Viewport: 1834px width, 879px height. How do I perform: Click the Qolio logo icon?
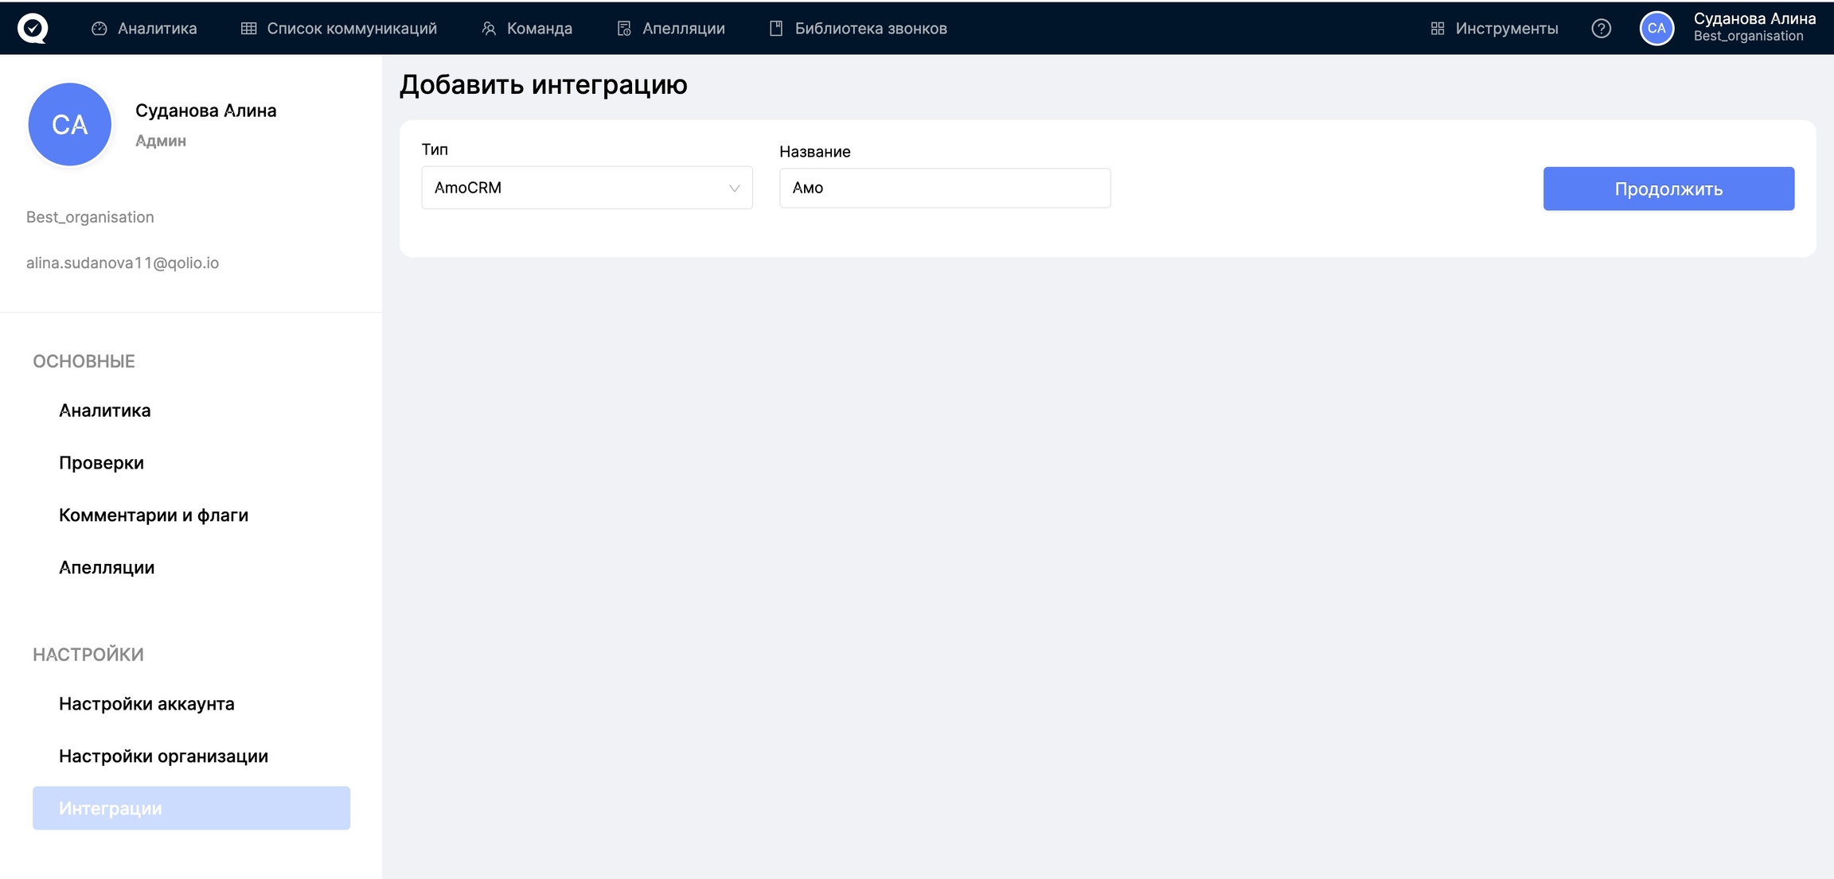tap(33, 29)
